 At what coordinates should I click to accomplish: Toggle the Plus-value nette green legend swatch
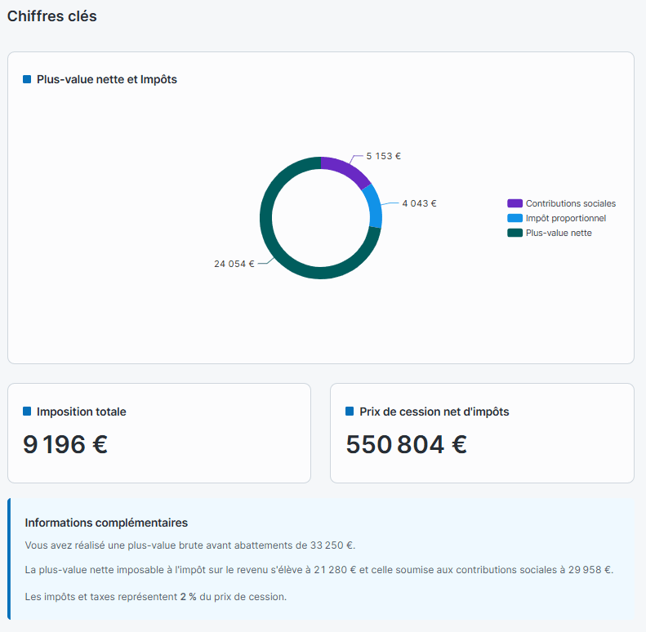pos(515,233)
